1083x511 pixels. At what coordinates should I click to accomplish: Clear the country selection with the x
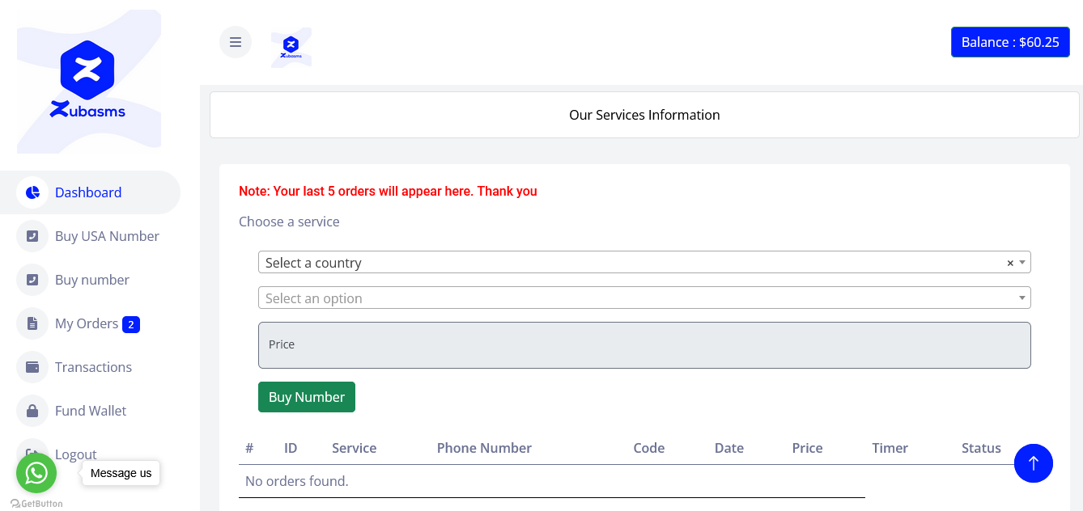pyautogui.click(x=1009, y=263)
